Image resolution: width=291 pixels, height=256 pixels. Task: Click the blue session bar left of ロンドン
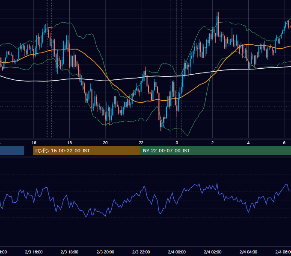[x=12, y=151]
